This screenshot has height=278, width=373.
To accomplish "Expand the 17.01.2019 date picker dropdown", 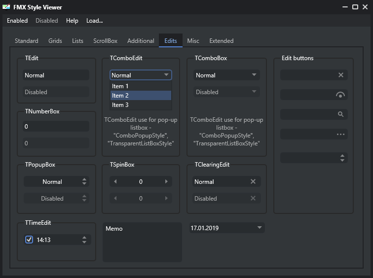I will (x=260, y=228).
